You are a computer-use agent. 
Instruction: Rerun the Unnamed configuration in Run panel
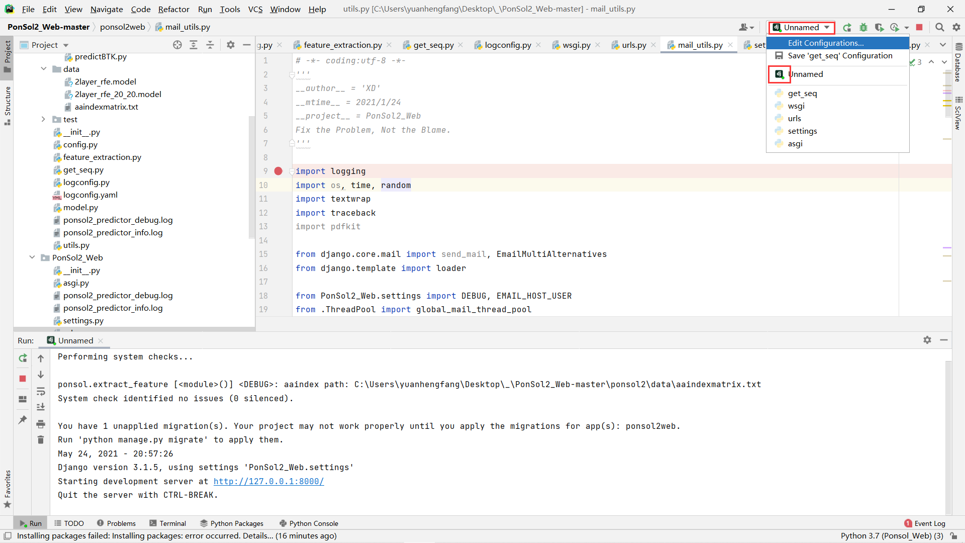[22, 358]
